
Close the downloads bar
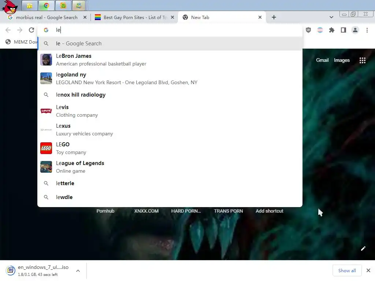click(x=368, y=270)
